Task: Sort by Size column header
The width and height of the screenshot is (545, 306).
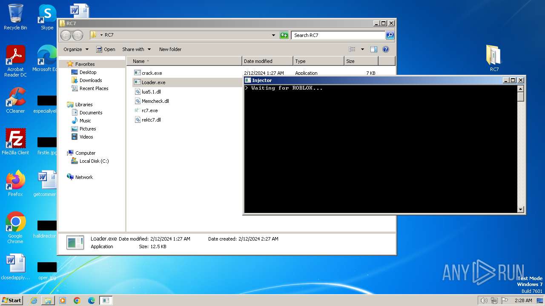Action: (361, 61)
